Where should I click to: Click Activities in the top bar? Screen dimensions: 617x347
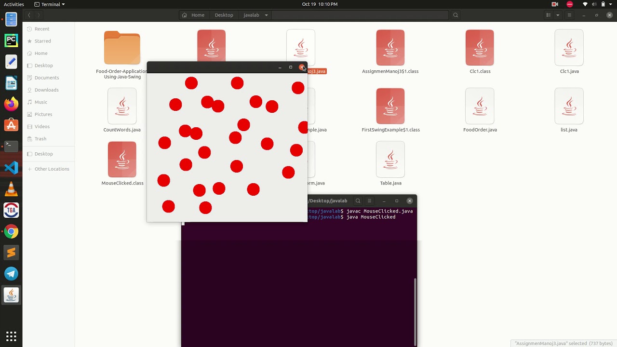pyautogui.click(x=14, y=4)
